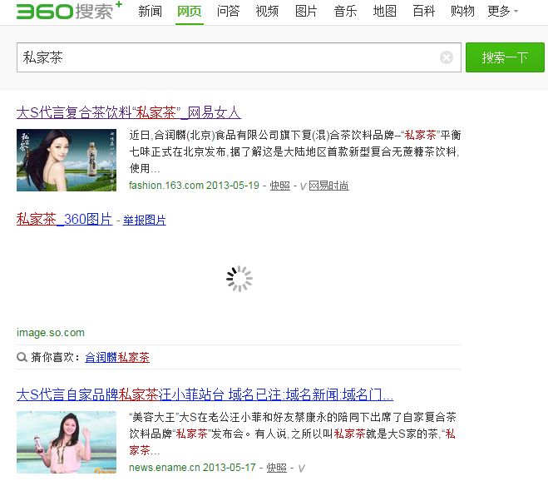Image resolution: width=548 pixels, height=481 pixels.
Task: Open the 音乐 tab
Action: pos(345,11)
